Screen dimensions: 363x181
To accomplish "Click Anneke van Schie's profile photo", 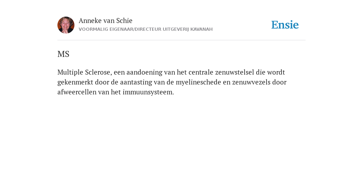I will (66, 25).
